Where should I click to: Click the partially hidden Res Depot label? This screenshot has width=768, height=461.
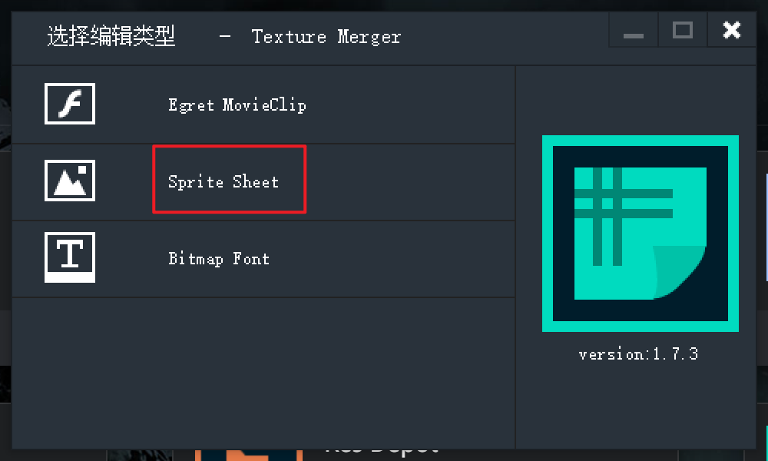[x=382, y=449]
